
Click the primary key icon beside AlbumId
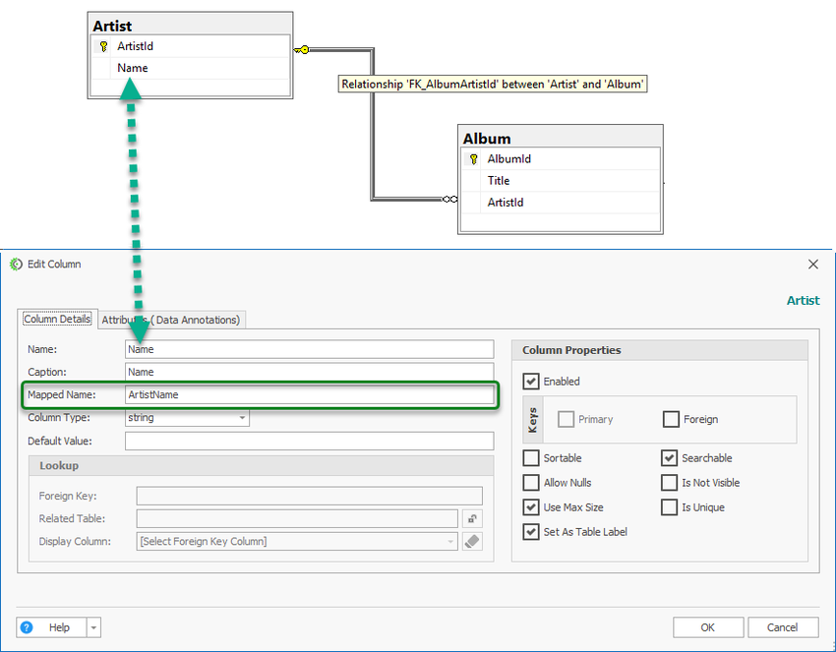point(473,159)
